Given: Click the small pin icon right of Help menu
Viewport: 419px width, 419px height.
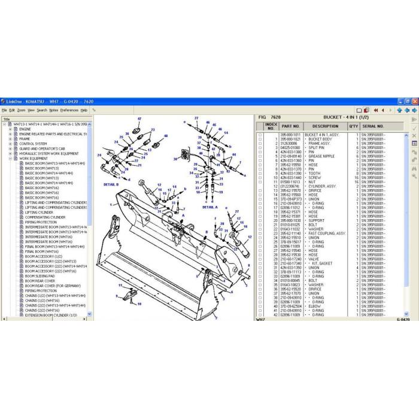Looking at the screenshot, I should pyautogui.click(x=94, y=110).
